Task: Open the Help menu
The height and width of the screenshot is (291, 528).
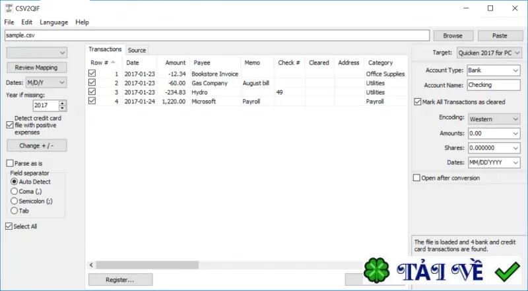Action: (x=82, y=22)
